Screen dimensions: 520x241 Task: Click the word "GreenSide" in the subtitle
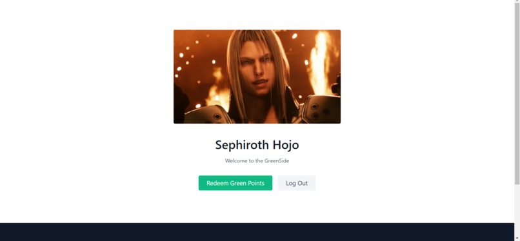[277, 161]
